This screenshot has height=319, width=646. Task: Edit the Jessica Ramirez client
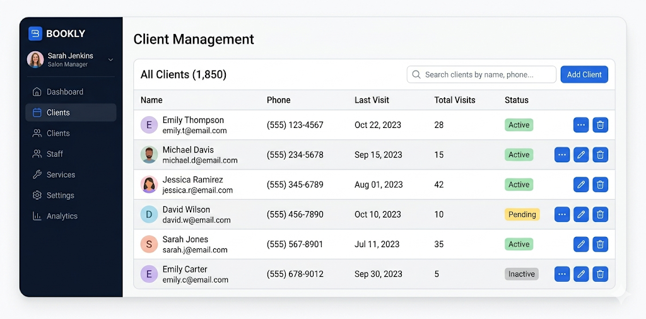coord(581,185)
